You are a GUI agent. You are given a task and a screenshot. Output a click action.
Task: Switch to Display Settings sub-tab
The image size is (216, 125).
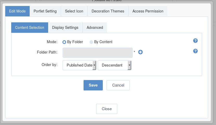coord(65,28)
